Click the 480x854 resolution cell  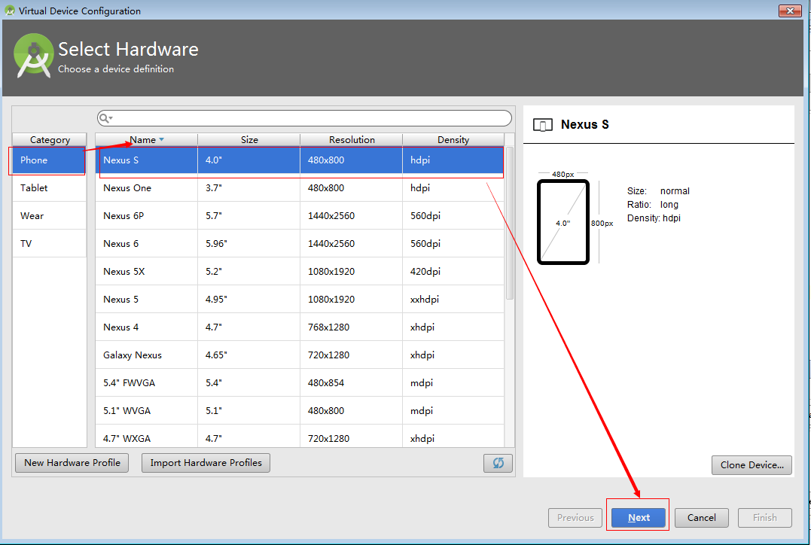tap(351, 383)
